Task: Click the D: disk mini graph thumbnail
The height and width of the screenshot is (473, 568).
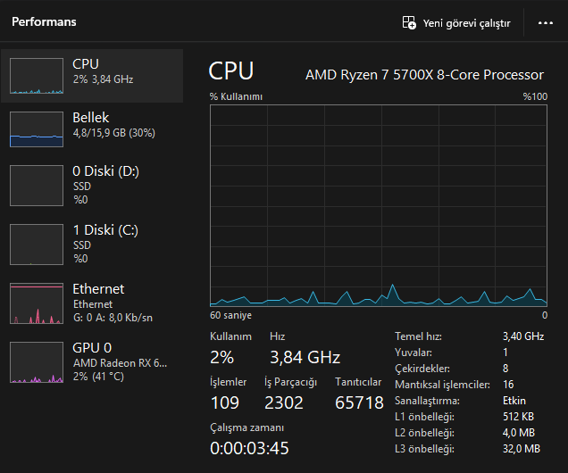Action: coord(37,186)
